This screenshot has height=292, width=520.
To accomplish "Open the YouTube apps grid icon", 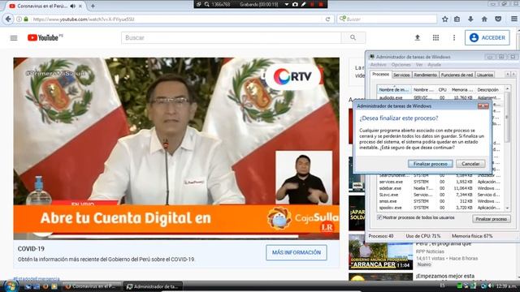I will [435, 38].
